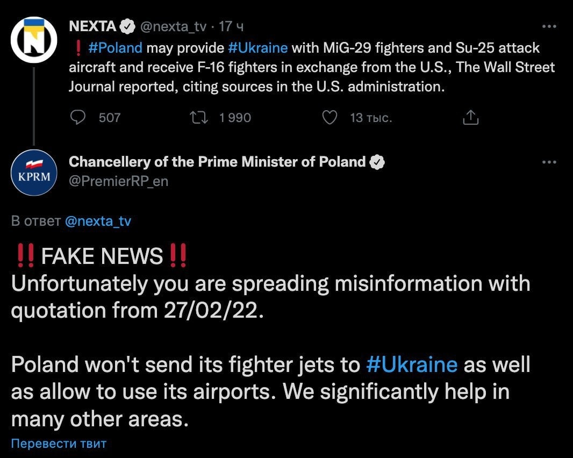Viewport: 573px width, 458px height.
Task: Open Chancellery of the Prime Minister profile name
Action: pos(217,161)
